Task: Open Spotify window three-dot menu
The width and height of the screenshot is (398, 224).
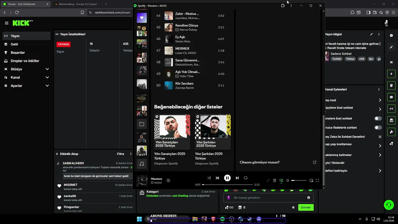Action: pyautogui.click(x=291, y=6)
